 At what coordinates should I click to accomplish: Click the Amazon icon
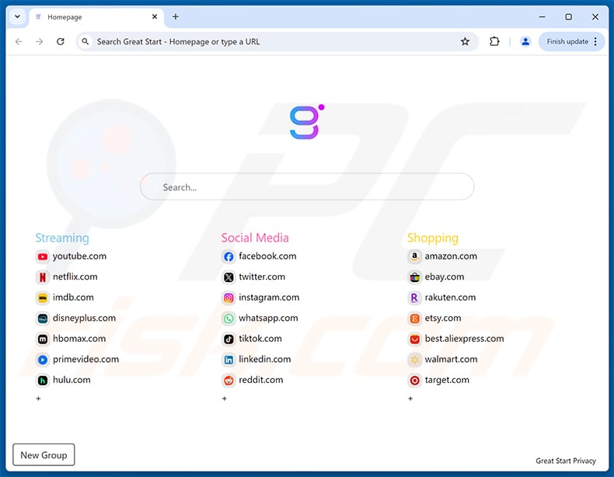tap(415, 256)
